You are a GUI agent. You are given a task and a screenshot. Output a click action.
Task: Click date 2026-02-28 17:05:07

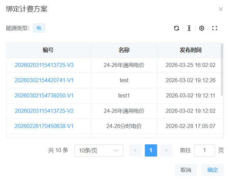(190, 126)
